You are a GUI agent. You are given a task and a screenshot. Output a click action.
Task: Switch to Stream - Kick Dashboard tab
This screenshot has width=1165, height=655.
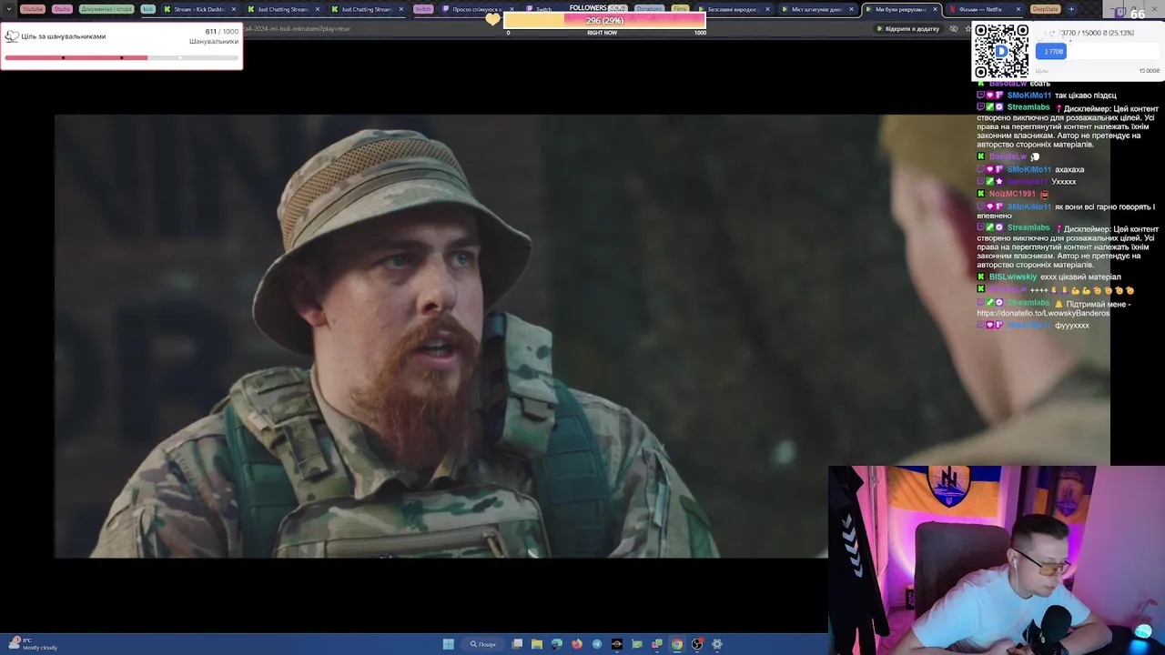coord(198,9)
